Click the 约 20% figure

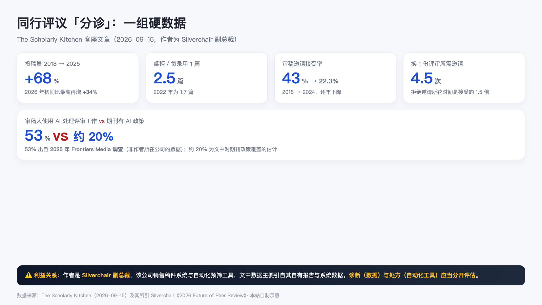click(93, 137)
